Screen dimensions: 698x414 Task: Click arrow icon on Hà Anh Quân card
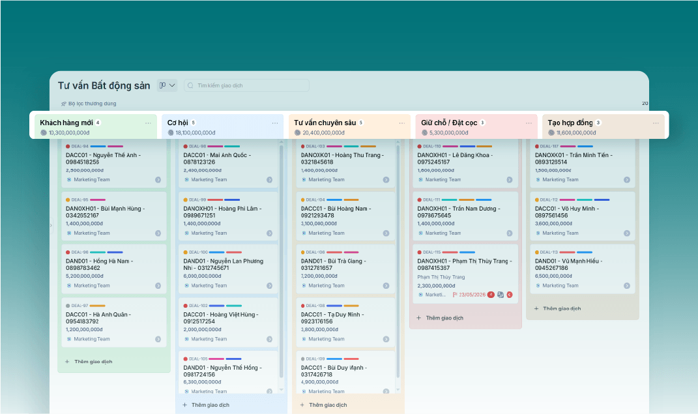tap(158, 339)
